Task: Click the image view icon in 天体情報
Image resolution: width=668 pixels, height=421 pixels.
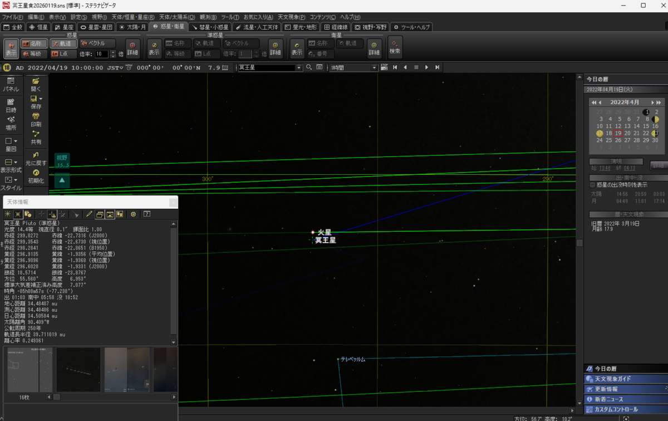Action: pos(110,214)
